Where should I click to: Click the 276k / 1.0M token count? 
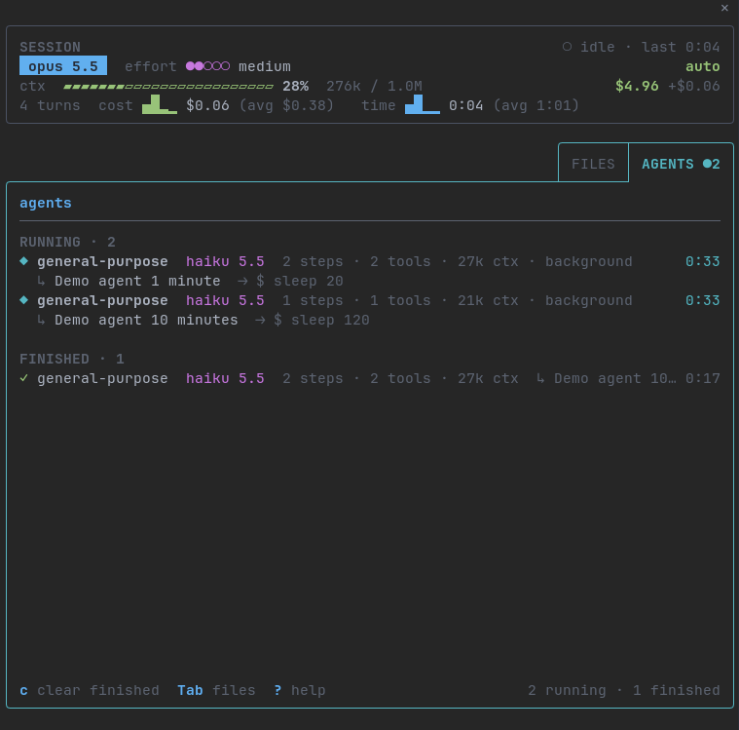(374, 86)
